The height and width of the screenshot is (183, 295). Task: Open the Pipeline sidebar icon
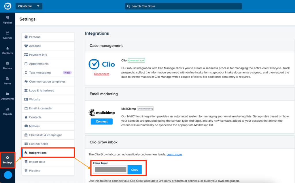tap(7, 20)
